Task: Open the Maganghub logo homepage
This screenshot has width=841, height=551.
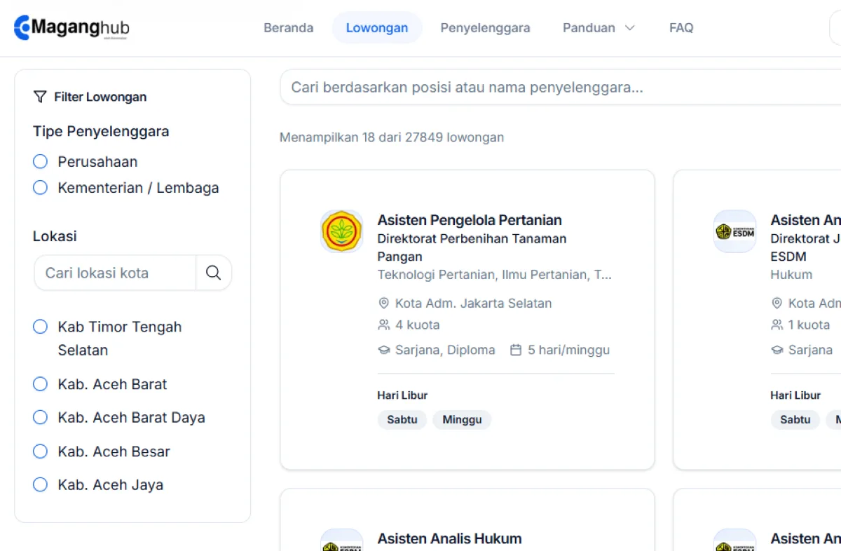Action: 71,27
